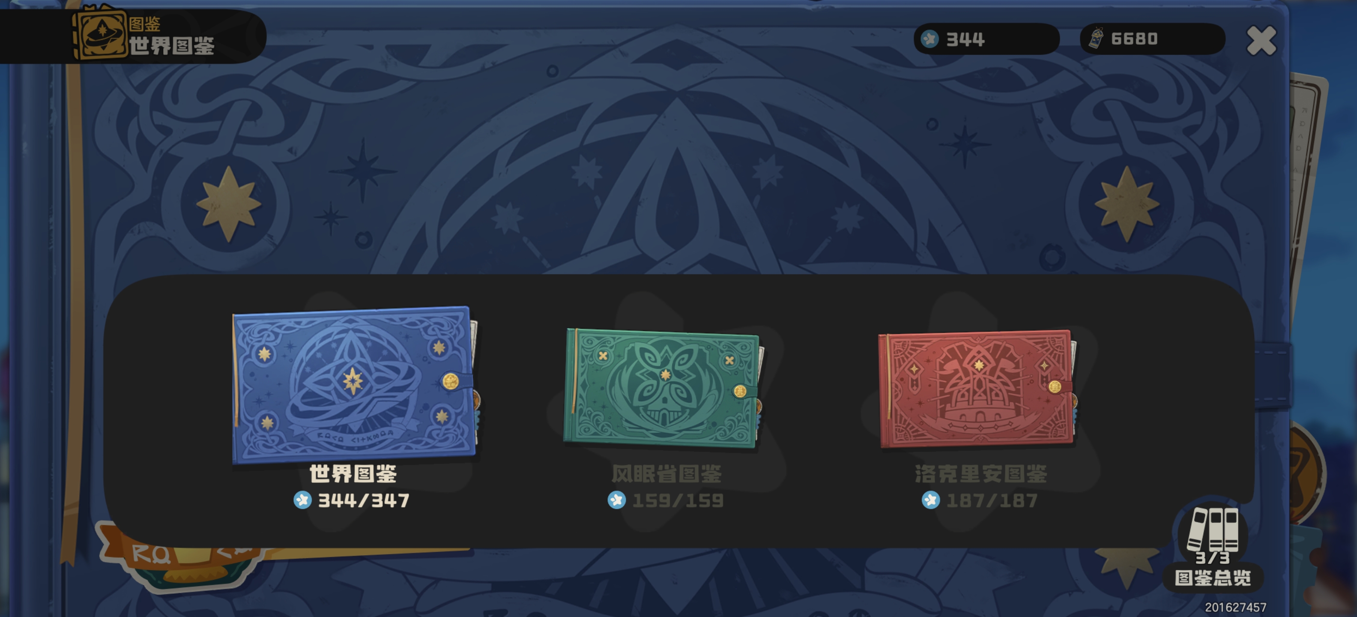This screenshot has width=1357, height=617.
Task: Click the star icon next to 159/159
Action: (616, 500)
